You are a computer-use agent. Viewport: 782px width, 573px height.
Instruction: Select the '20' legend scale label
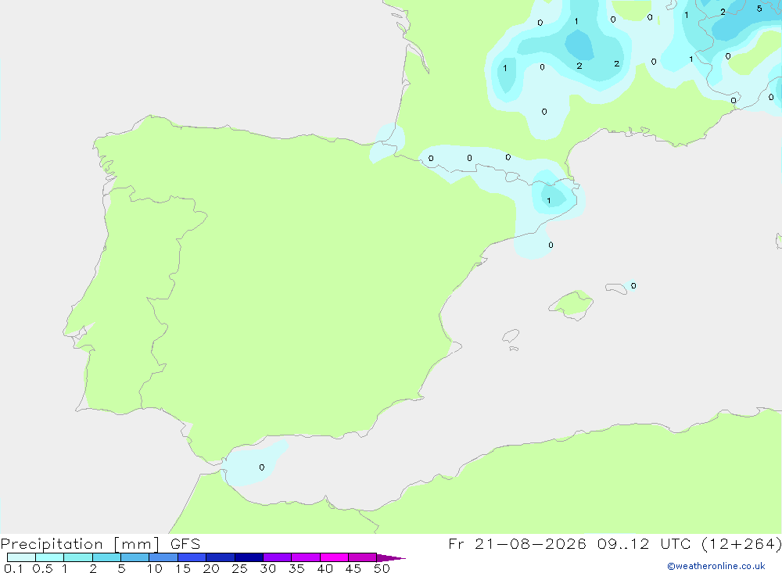[x=211, y=568]
